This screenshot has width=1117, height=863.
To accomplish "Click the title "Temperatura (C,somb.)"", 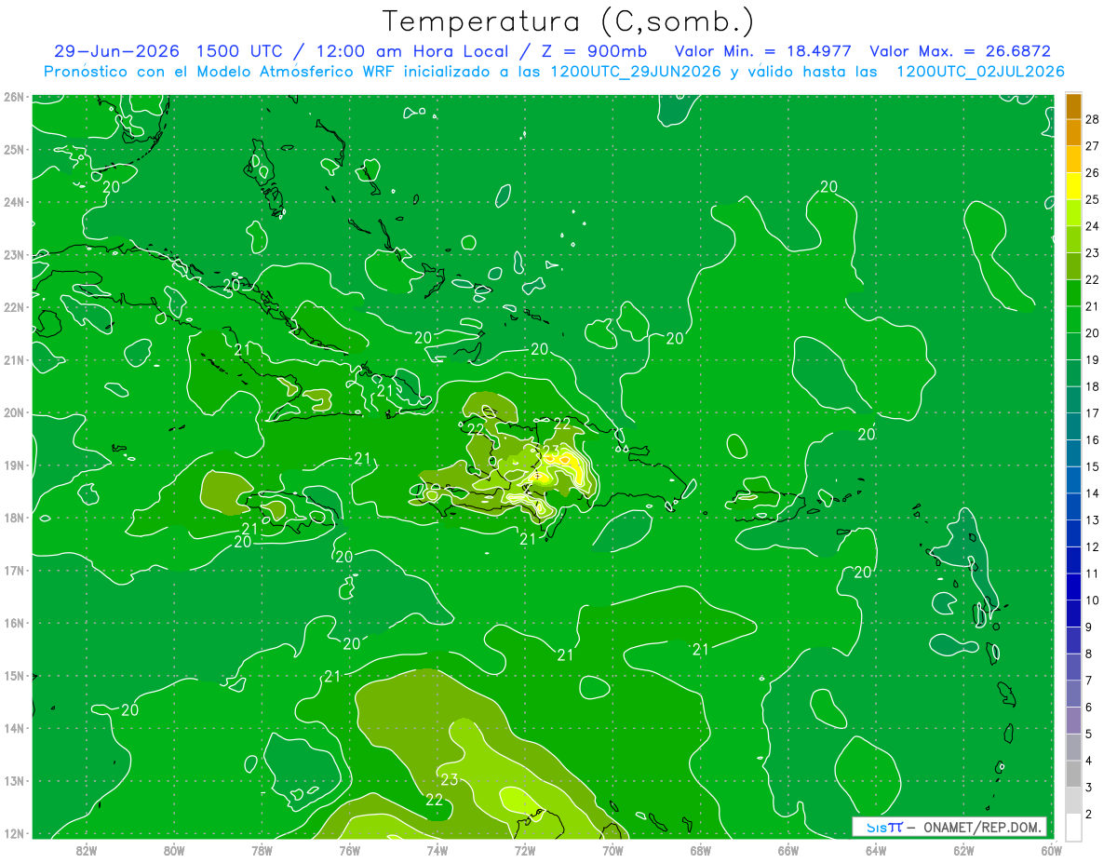I will [568, 22].
